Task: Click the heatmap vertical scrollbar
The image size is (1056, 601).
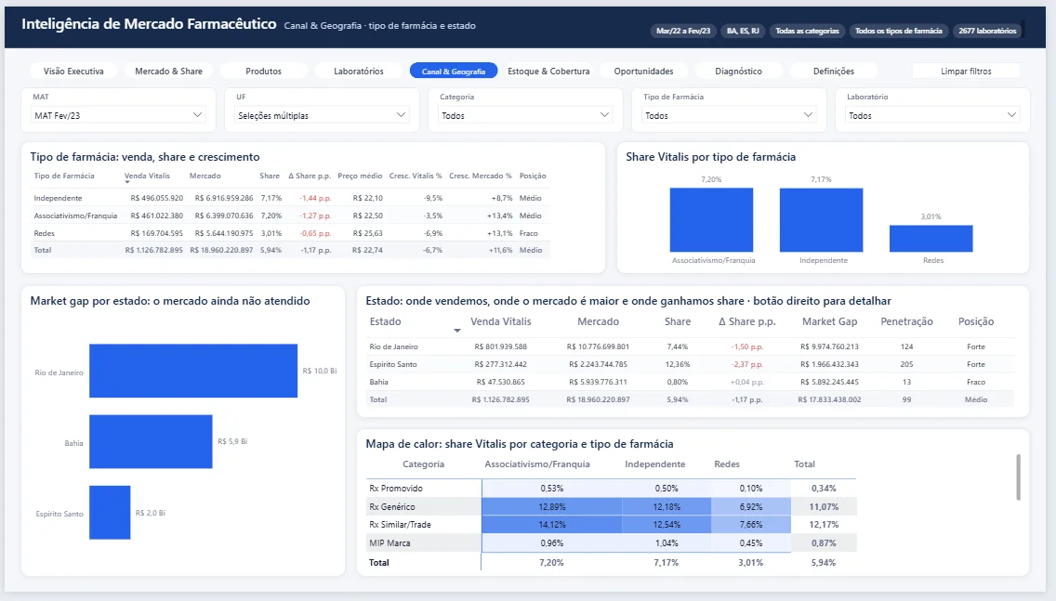Action: pos(1018,477)
